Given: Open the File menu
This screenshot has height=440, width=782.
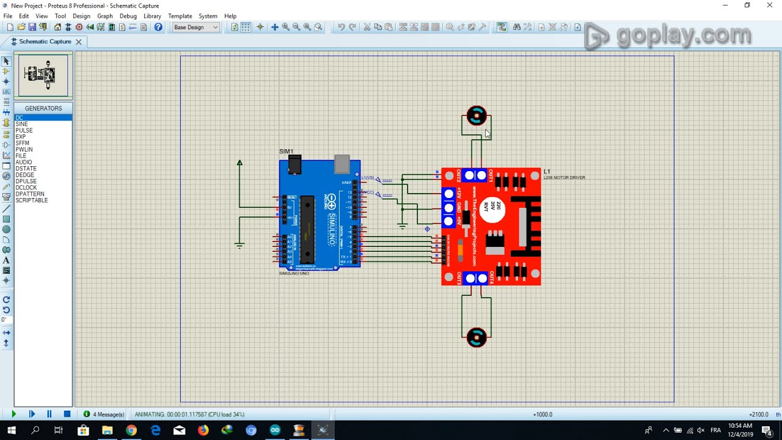Looking at the screenshot, I should [x=8, y=16].
